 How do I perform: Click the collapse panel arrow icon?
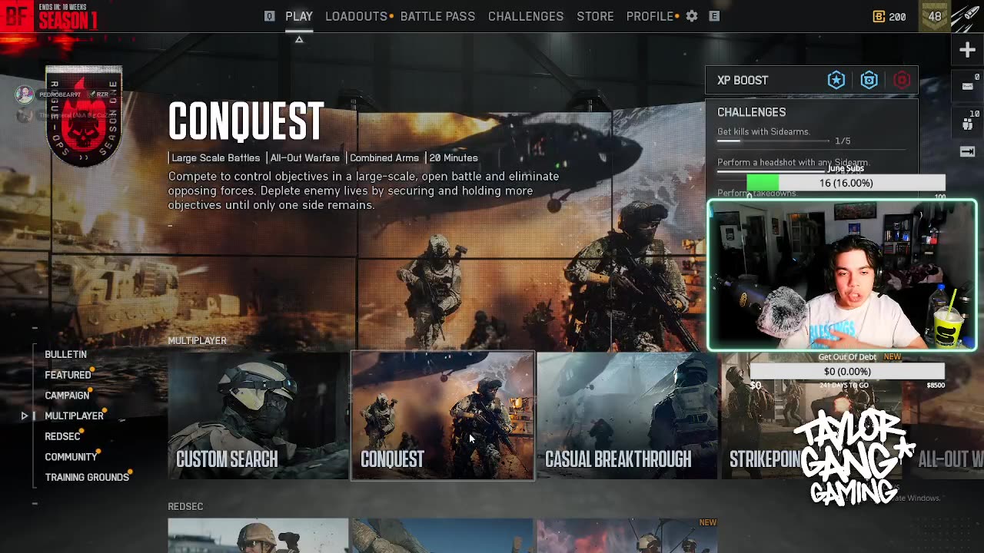click(x=968, y=151)
